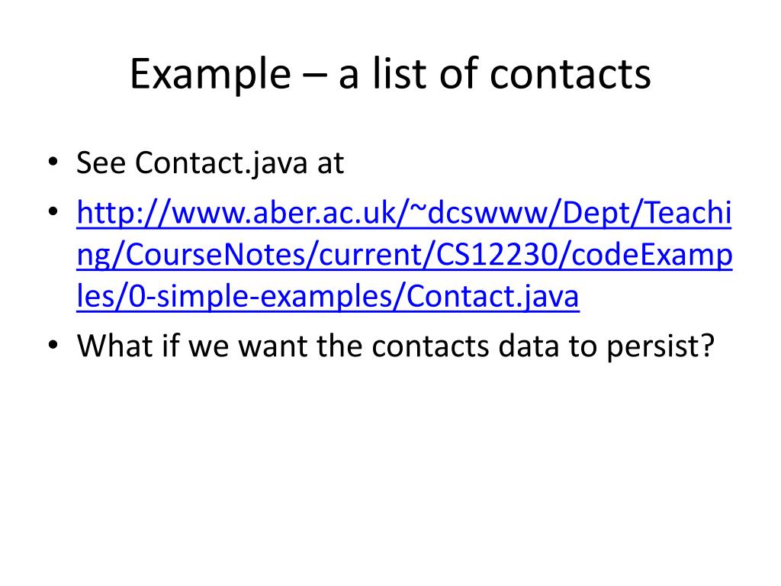Image resolution: width=781 pixels, height=586 pixels.
Task: Click "~dcswww" within the hyperlink
Action: point(484,212)
